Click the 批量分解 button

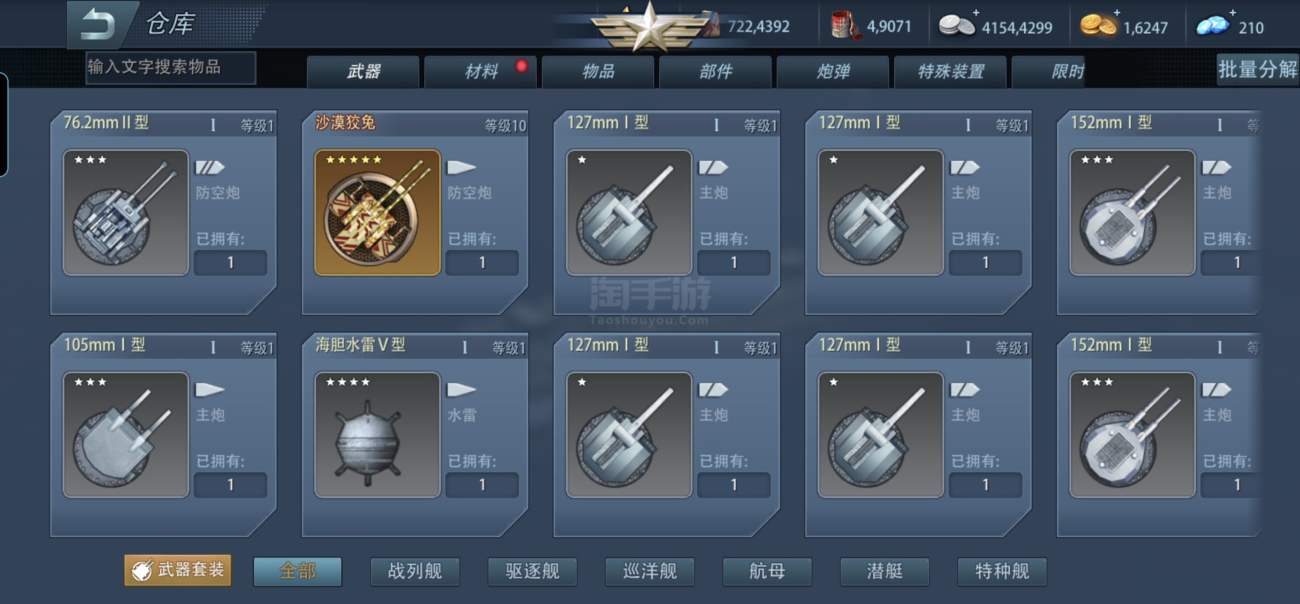coord(1258,69)
